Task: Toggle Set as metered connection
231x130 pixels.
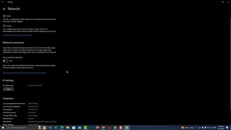Action: pos(5,61)
